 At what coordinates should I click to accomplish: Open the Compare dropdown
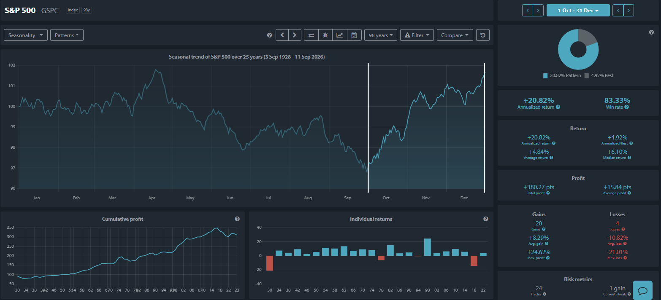(x=455, y=35)
